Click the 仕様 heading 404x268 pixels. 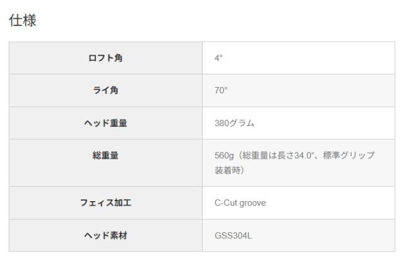pyautogui.click(x=23, y=20)
